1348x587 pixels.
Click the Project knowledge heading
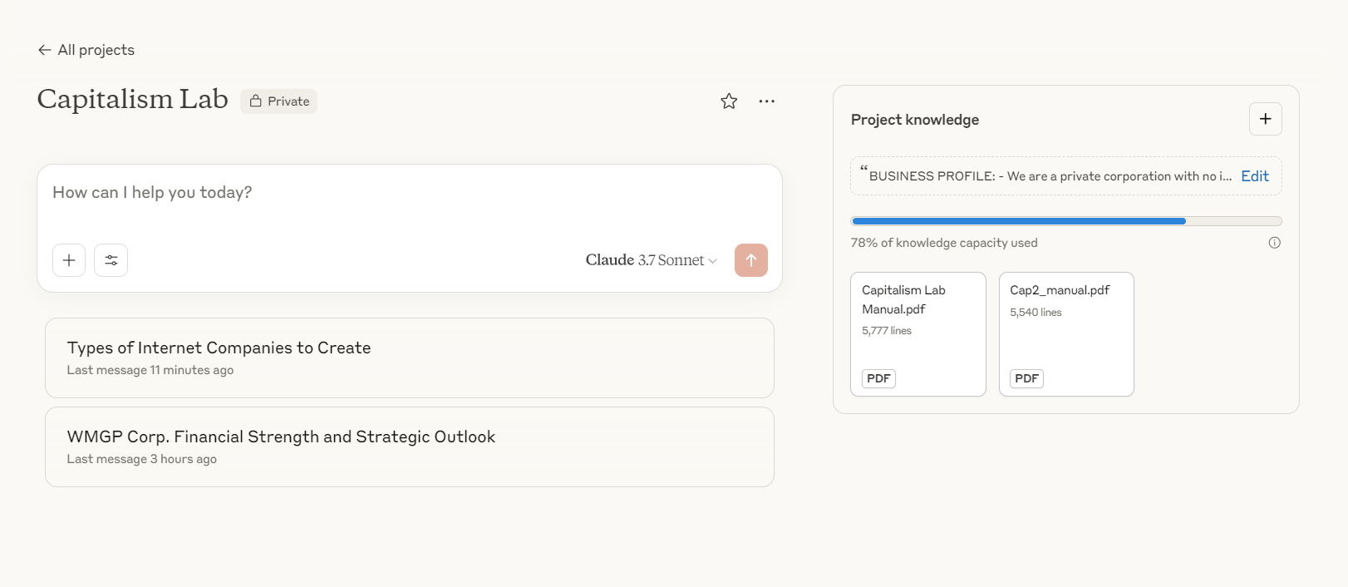click(915, 120)
